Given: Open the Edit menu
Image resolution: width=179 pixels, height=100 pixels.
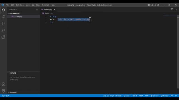Looking at the screenshot, I should point(12,5).
